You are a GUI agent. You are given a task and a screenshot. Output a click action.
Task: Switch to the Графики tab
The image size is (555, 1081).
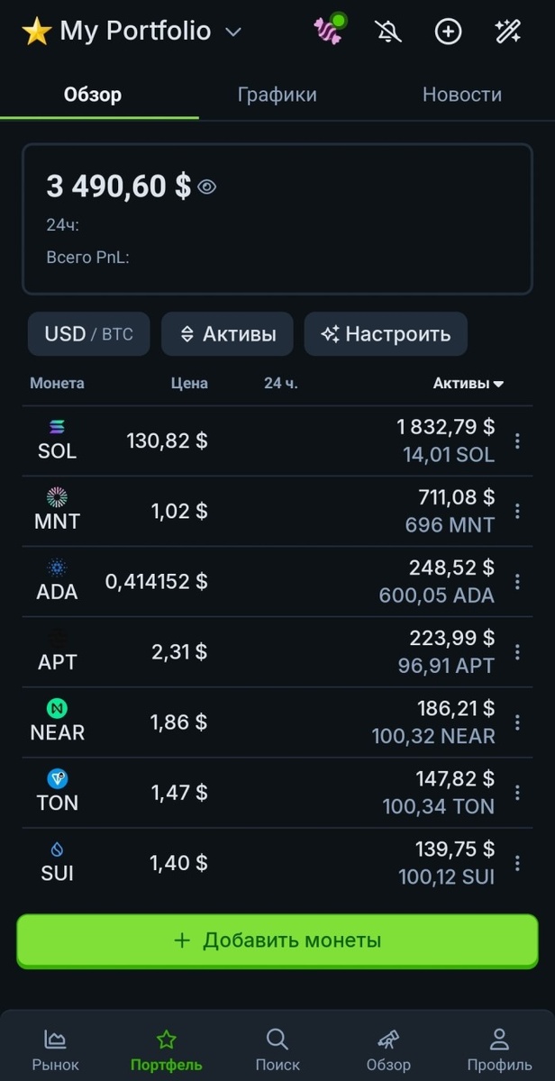tap(277, 94)
